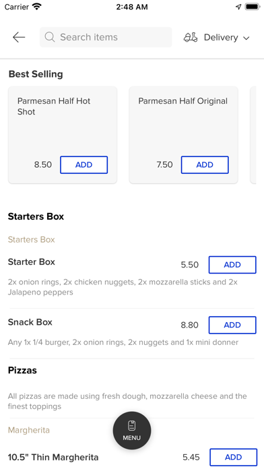Click the search magnifier icon

point(50,37)
